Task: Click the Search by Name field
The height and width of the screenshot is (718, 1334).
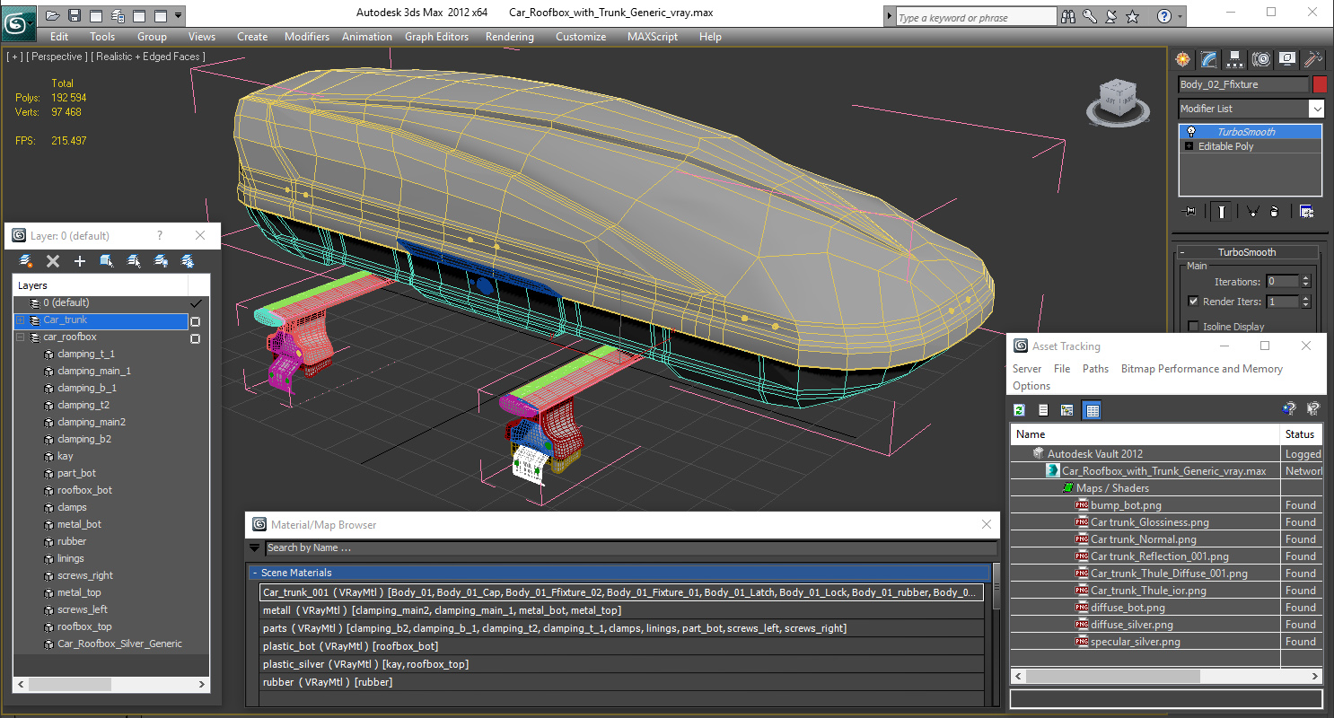Action: [630, 547]
